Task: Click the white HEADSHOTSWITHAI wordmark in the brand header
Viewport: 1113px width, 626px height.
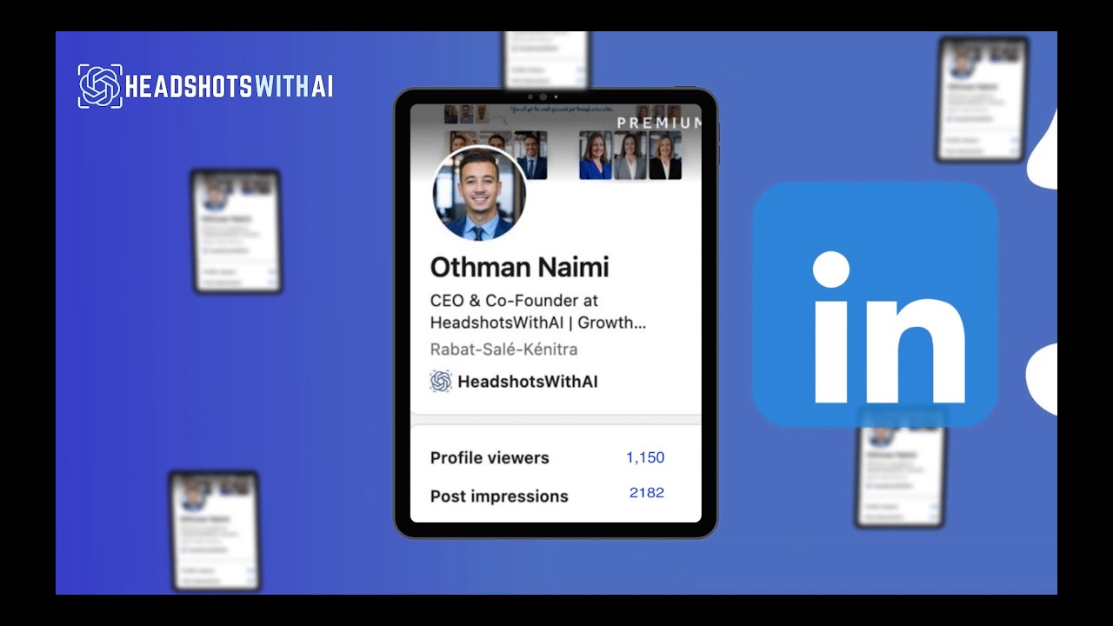Action: point(230,87)
